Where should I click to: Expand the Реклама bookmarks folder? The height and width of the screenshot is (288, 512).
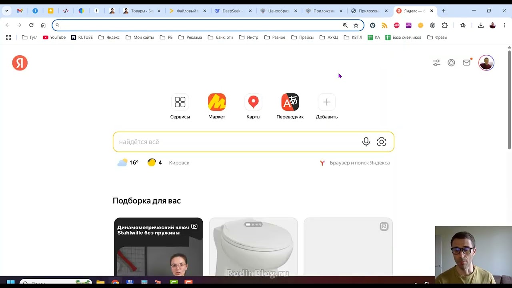coord(190,37)
